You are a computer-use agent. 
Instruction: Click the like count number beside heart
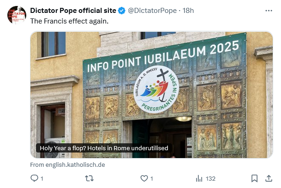click(151, 178)
